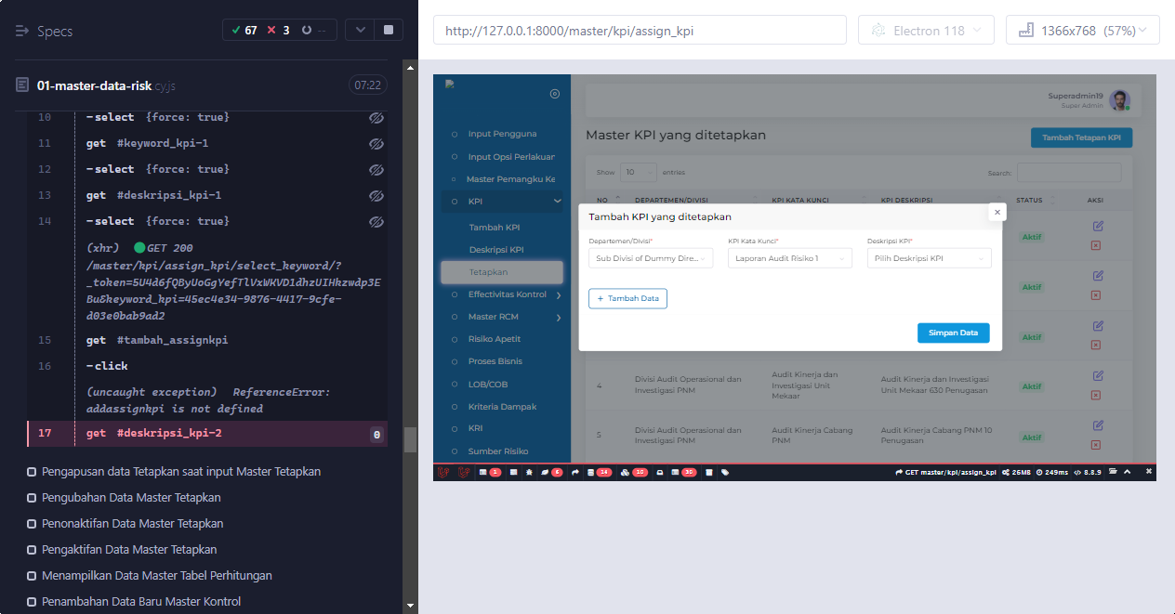Click edit icon for row 4
1175x614 pixels.
pyautogui.click(x=1098, y=375)
